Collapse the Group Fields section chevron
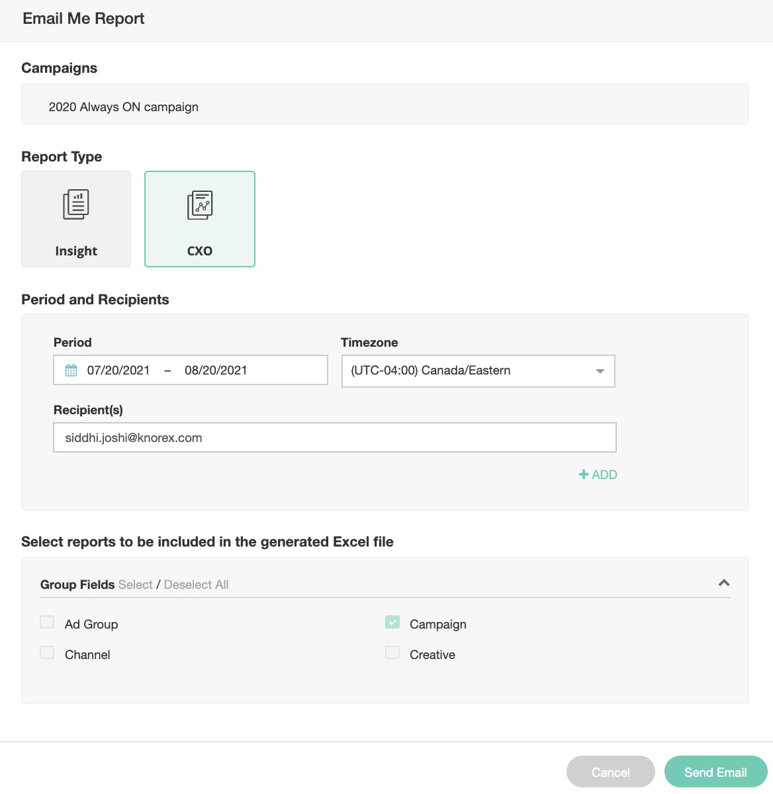Image resolution: width=773 pixels, height=794 pixels. pyautogui.click(x=723, y=583)
